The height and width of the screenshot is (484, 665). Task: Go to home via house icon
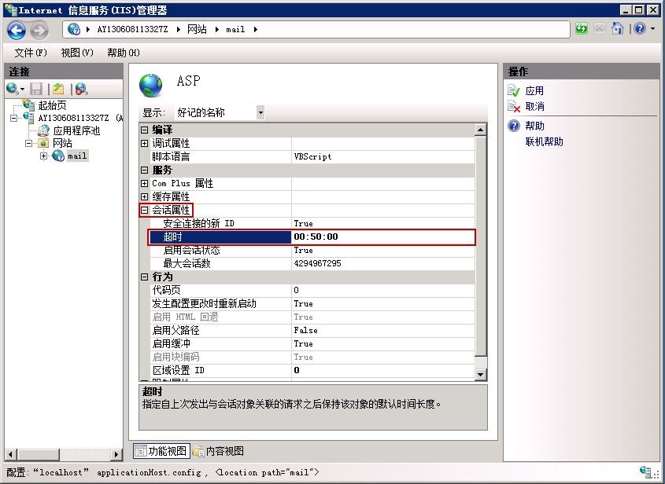(x=617, y=29)
